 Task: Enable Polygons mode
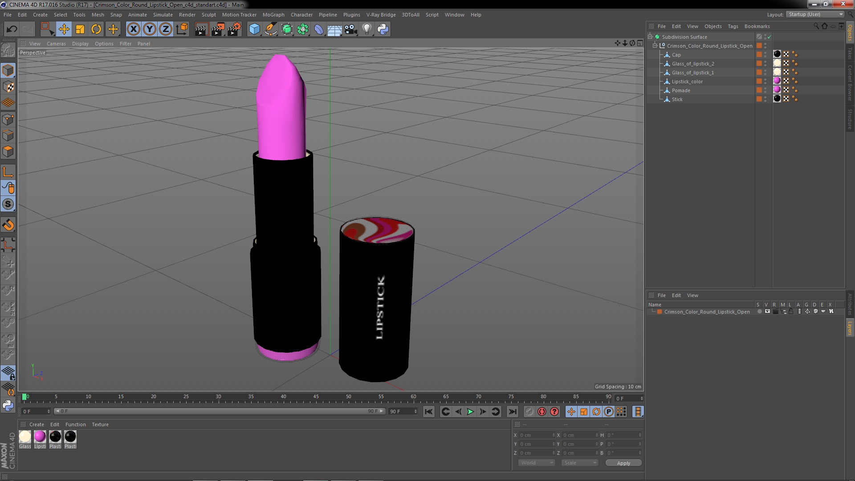click(8, 151)
